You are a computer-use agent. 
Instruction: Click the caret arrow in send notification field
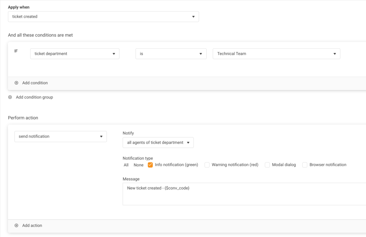101,136
